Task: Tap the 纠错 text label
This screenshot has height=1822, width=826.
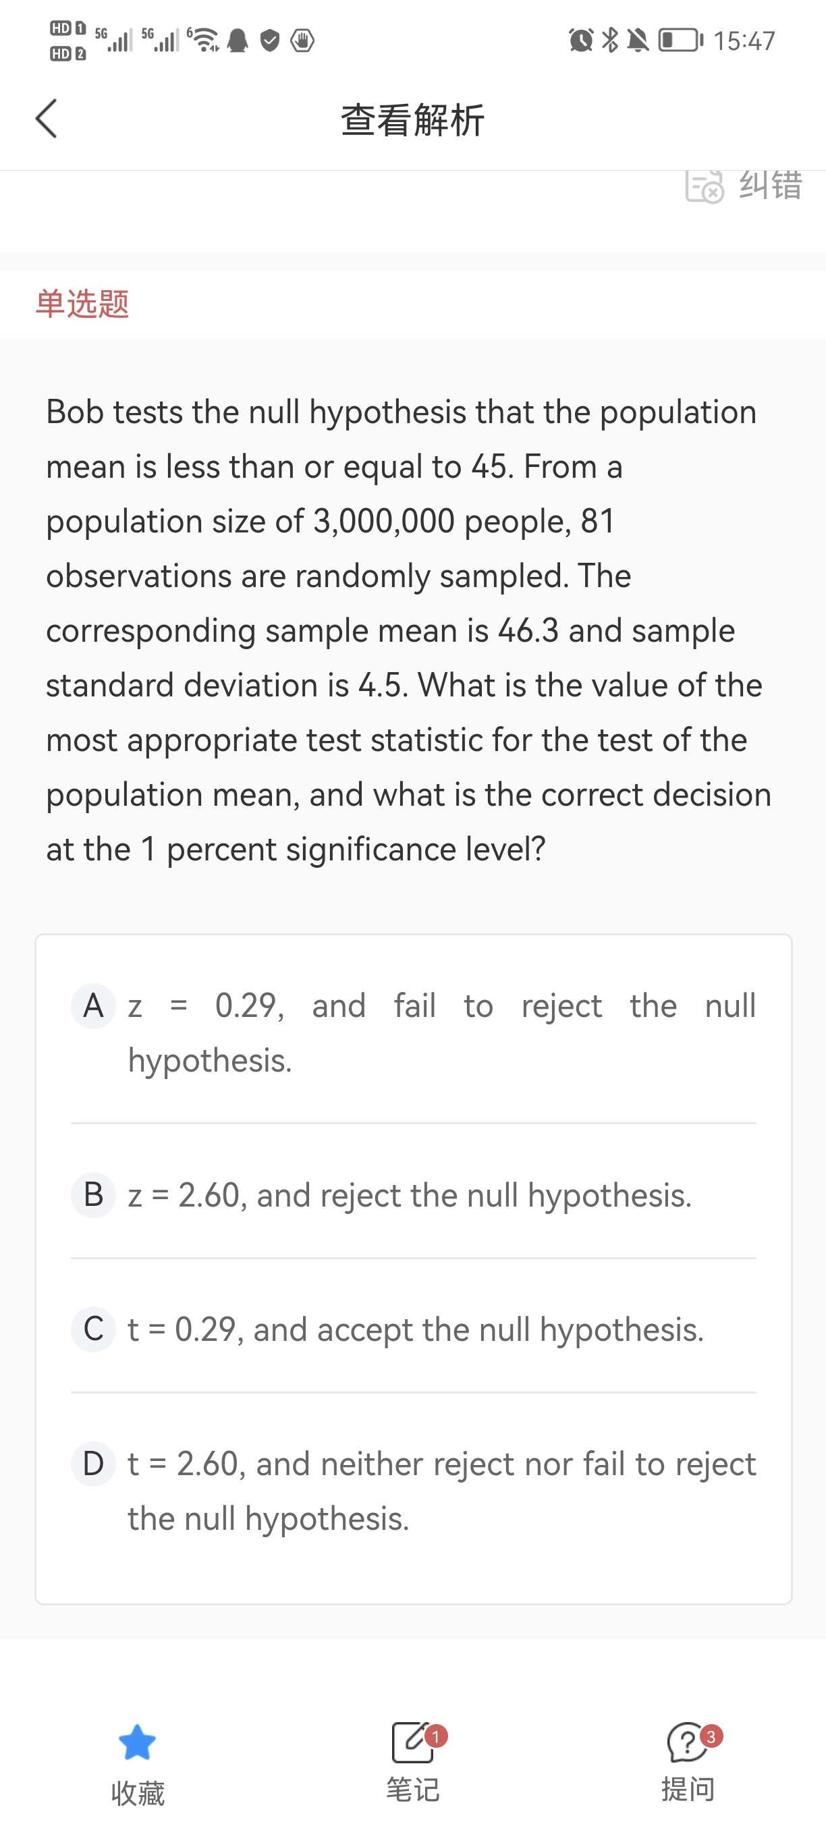Action: tap(770, 186)
